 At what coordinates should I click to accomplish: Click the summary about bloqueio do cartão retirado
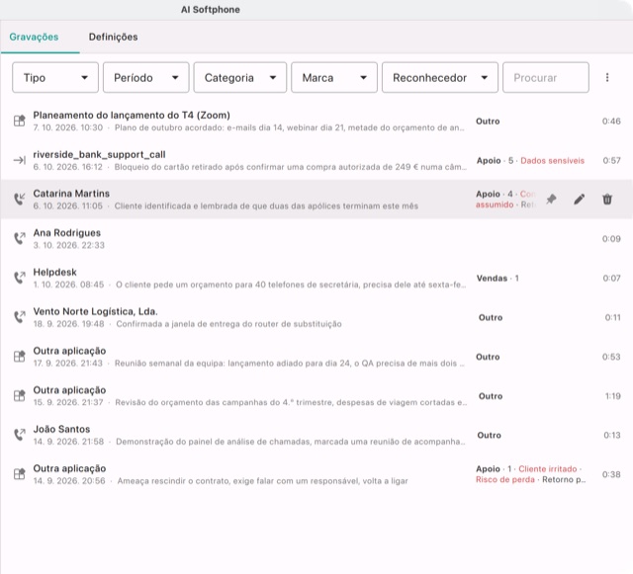click(291, 167)
